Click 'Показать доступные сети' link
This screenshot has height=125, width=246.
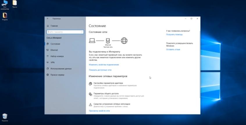(100, 70)
